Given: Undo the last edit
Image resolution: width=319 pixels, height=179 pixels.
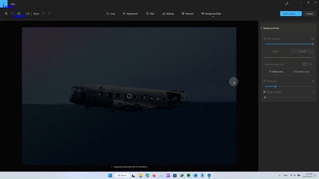Looking at the screenshot, I should click(x=43, y=13).
